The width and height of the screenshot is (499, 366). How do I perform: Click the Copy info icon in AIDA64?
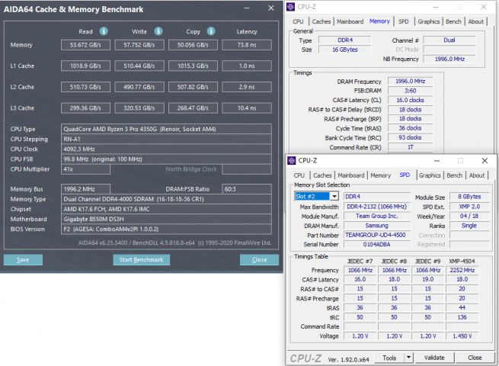[211, 31]
